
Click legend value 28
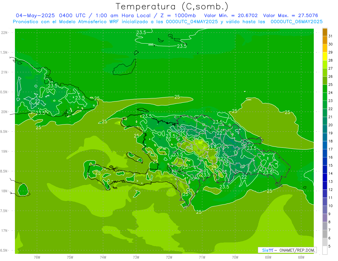point(331,60)
